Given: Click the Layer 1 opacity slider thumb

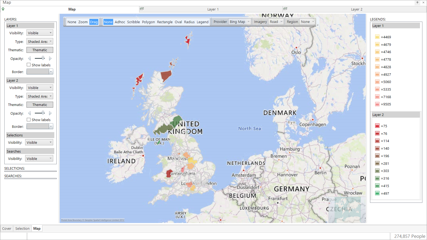Looking at the screenshot, I should tap(43, 58).
